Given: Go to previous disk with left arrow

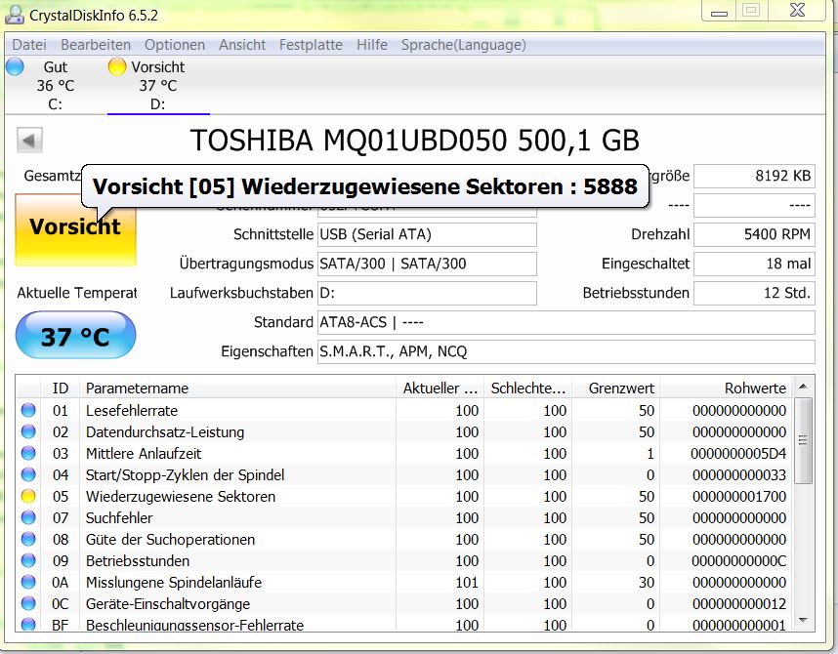Looking at the screenshot, I should click(x=29, y=141).
